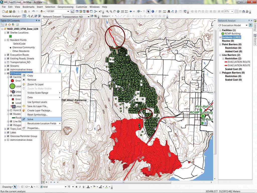Switch to Layout View icon
The image size is (257, 193).
[x=46, y=182]
